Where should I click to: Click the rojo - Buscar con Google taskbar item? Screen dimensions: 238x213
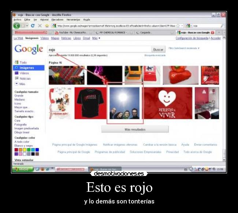tap(105, 169)
